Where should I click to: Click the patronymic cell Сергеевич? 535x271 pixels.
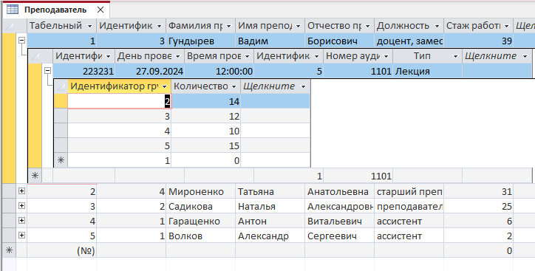pyautogui.click(x=339, y=236)
